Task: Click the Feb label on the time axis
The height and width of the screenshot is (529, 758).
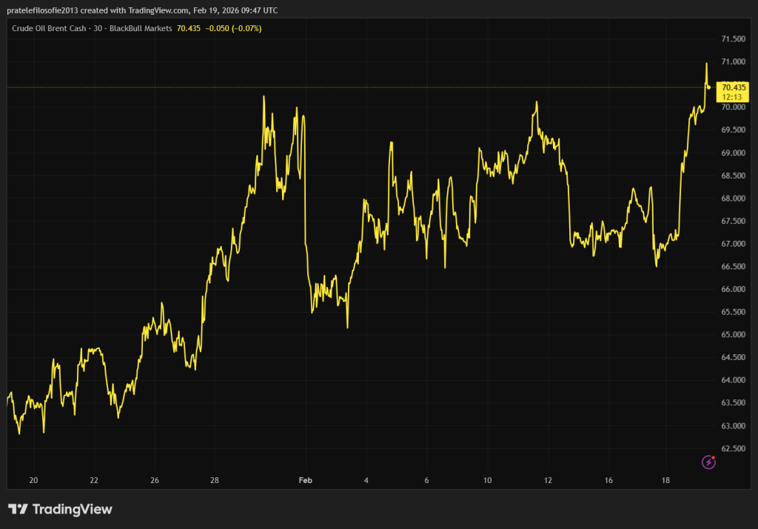Action: [x=305, y=480]
